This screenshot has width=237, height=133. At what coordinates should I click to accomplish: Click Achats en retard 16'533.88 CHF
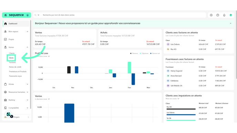pos(153,44)
